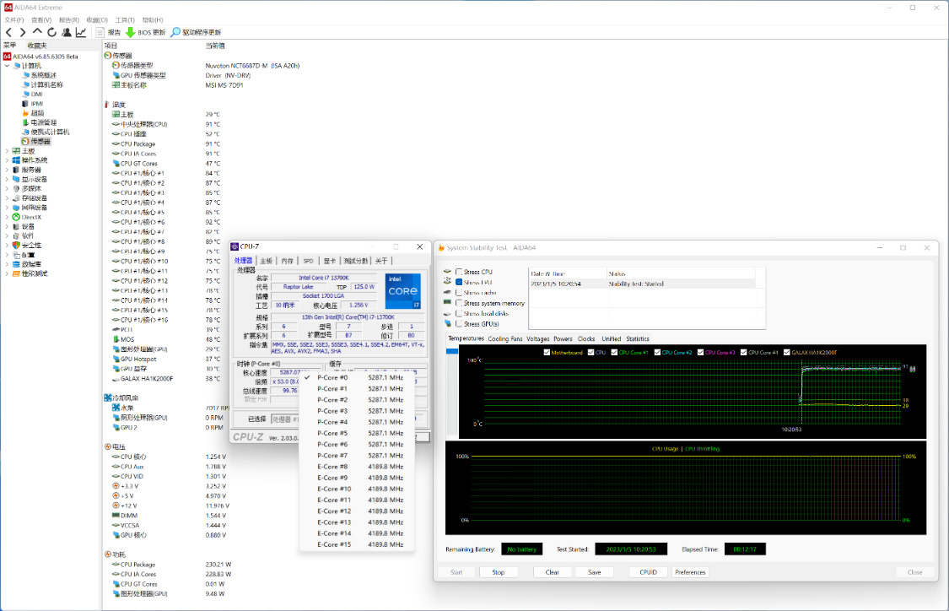This screenshot has height=611, width=949.
Task: Enable the Stress CPU checkbox
Action: (x=459, y=272)
